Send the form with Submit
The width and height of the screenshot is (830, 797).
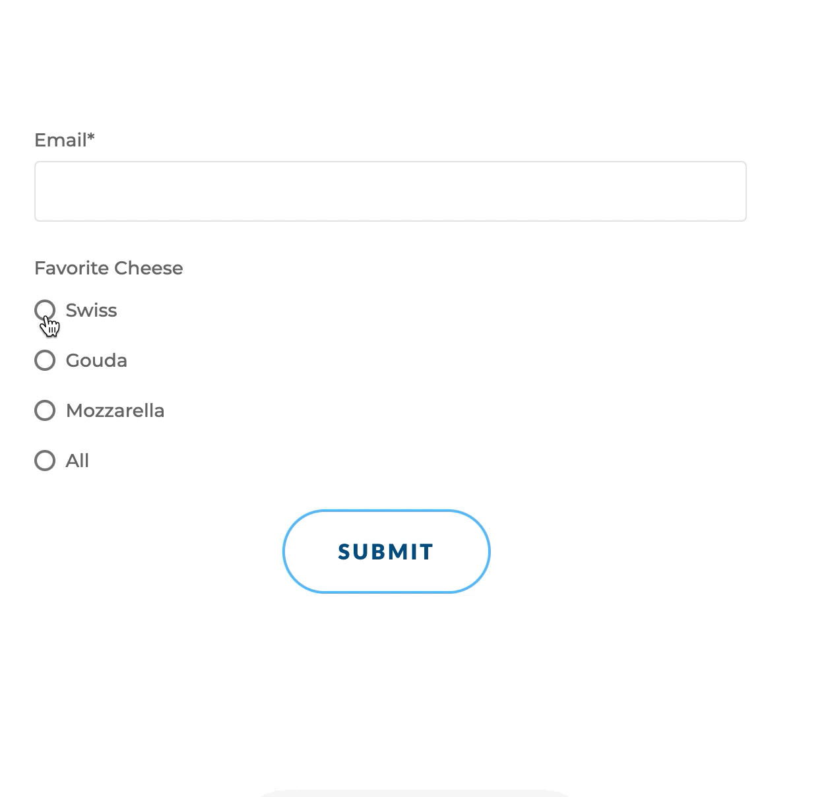(386, 552)
